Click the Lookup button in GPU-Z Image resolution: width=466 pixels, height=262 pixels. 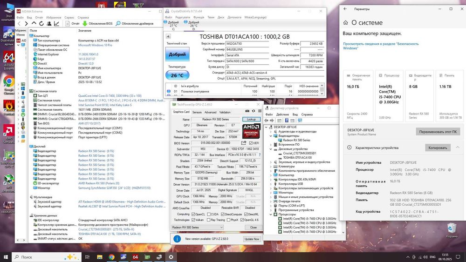(x=252, y=119)
